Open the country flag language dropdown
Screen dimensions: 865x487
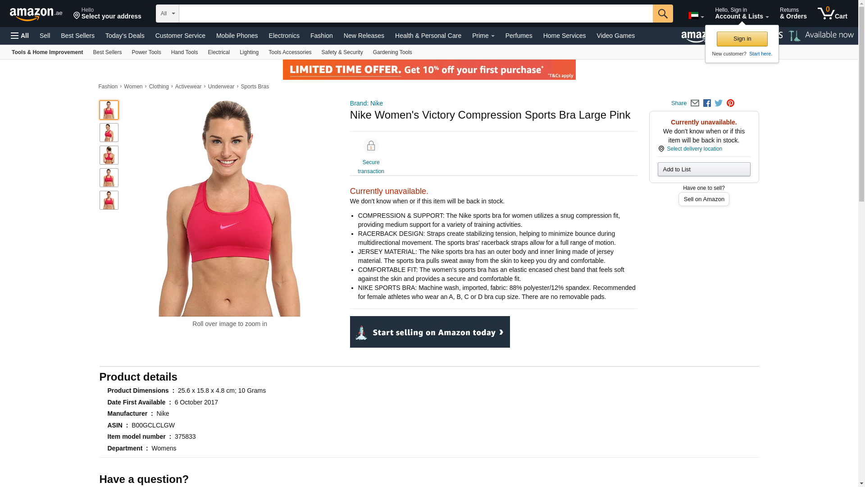click(696, 16)
